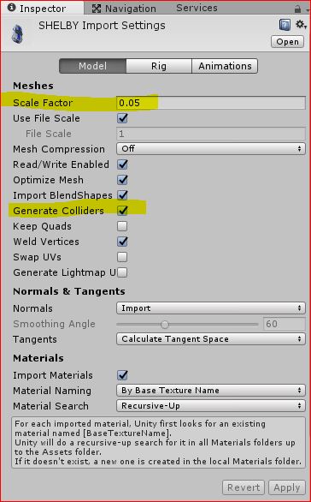Expand the Normals Import dropdown

[x=211, y=308]
